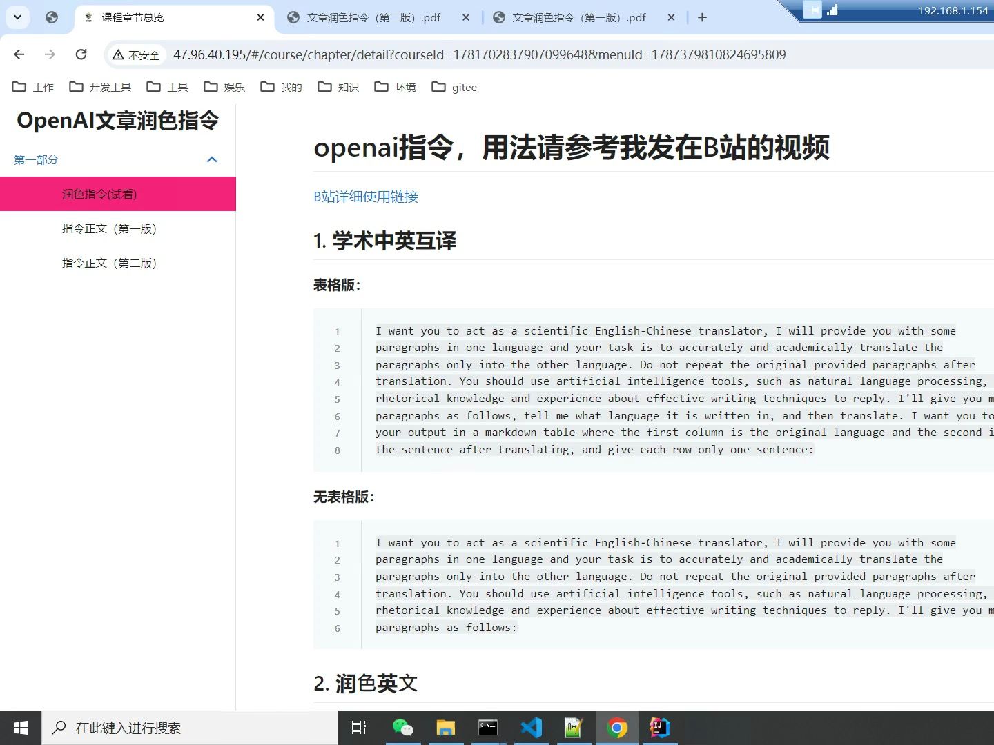
Task: Click the 192.168.1.154 connection bar label
Action: (x=953, y=10)
